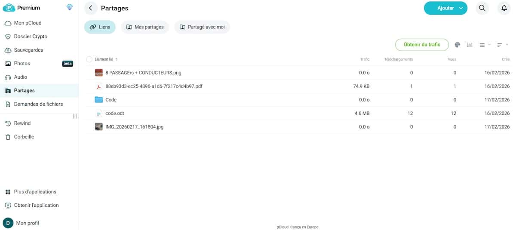Viewport: 516px width, 230px height.
Task: Open 88eb93d3-ec25 PDF file name
Action: click(154, 86)
